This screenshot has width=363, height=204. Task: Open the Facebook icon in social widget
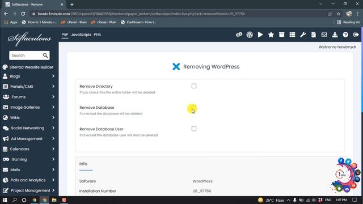click(341, 160)
